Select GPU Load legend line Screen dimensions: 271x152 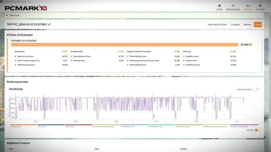tap(79, 125)
